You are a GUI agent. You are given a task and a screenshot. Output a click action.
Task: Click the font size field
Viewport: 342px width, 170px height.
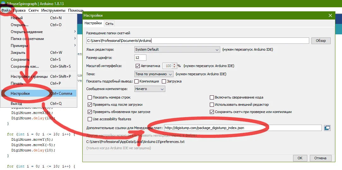pyautogui.click(x=140, y=58)
